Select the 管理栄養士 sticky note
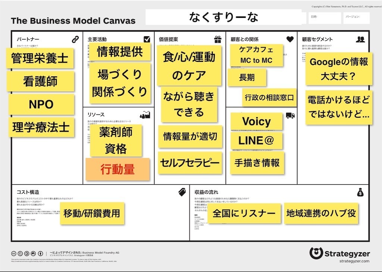Screen dimensions: 382x272 click(40, 58)
